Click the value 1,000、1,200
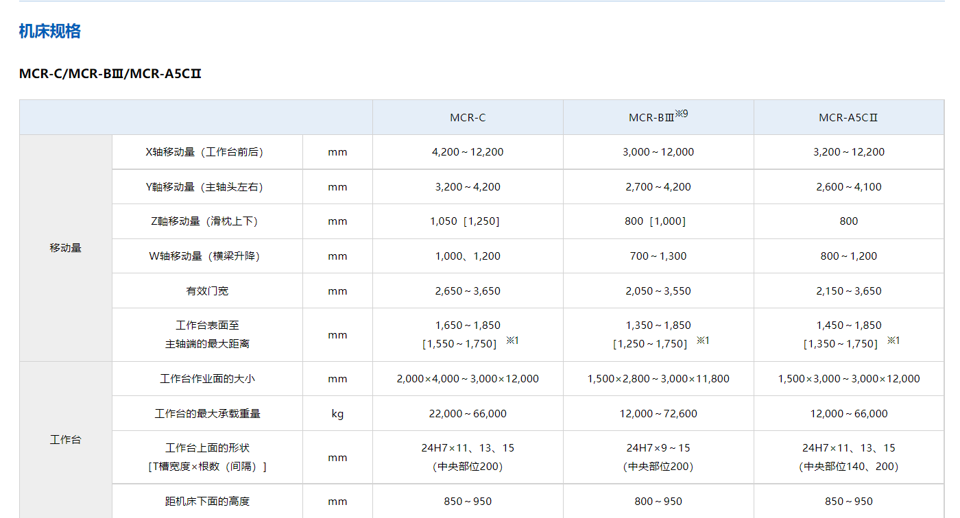The image size is (960, 518). 468,256
